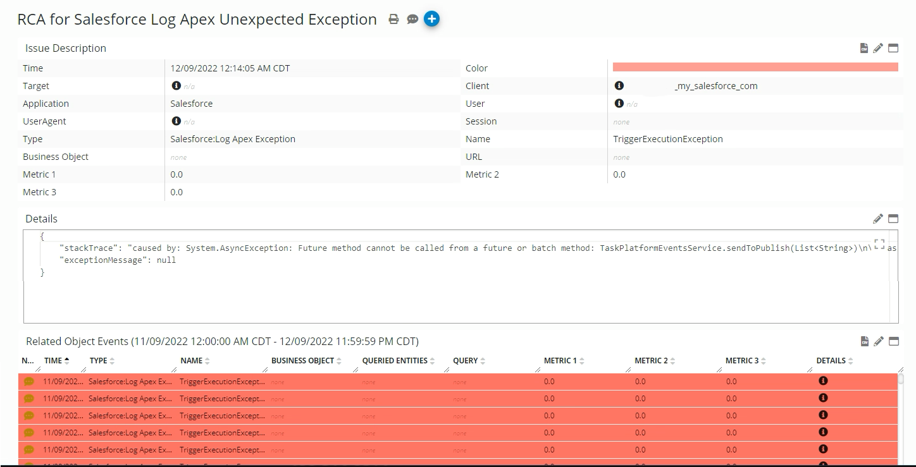Image resolution: width=916 pixels, height=467 pixels.
Task: Edit the Details panel with the pencil icon
Action: coord(878,218)
